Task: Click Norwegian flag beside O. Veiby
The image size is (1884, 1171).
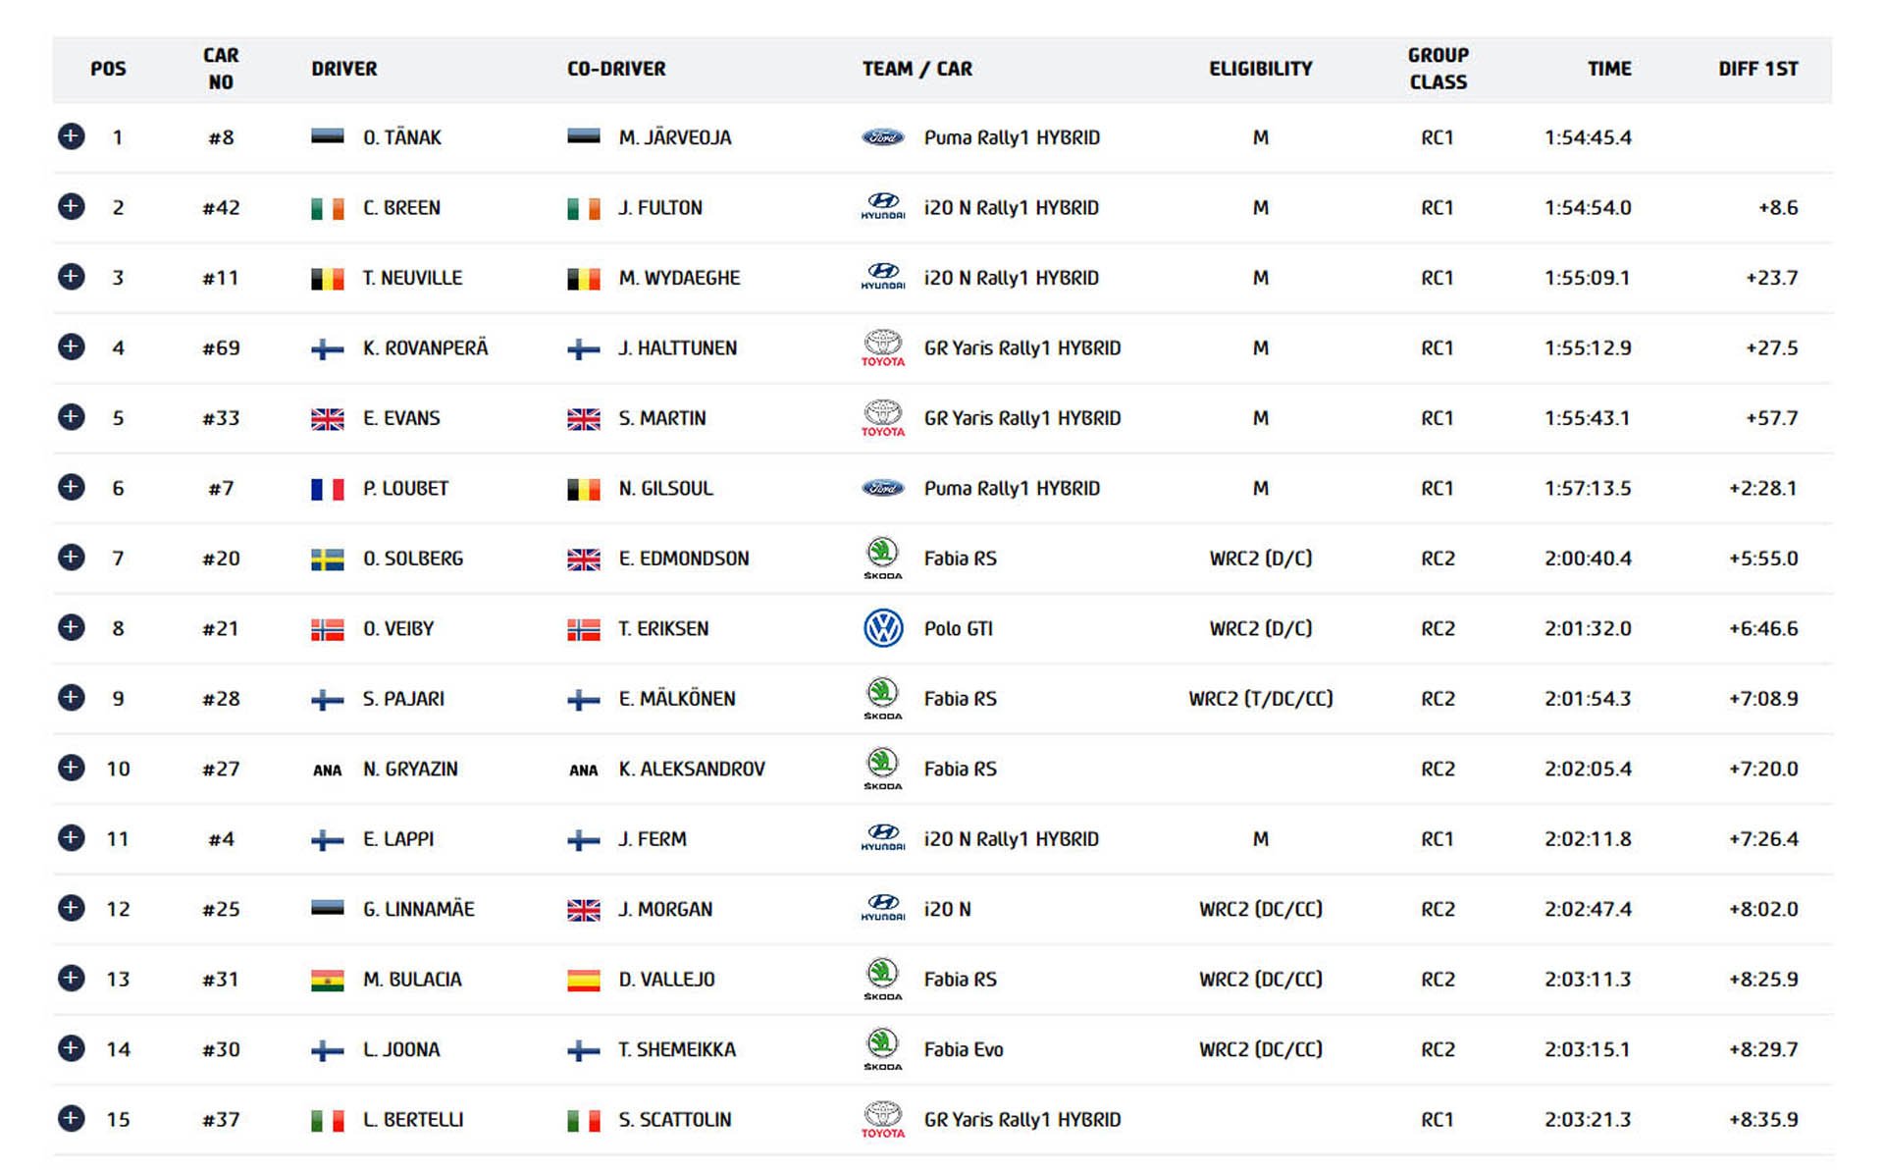Action: tap(327, 629)
